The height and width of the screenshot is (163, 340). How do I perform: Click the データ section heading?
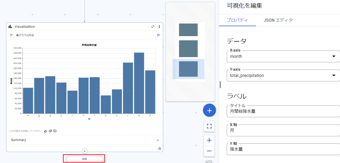[236, 41]
